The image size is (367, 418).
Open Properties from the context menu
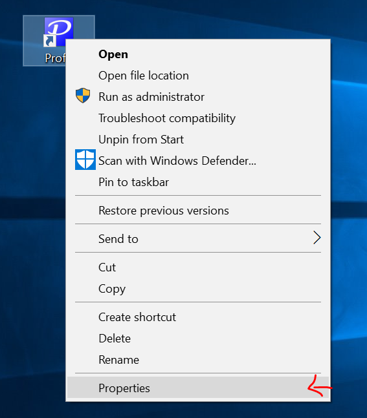click(x=198, y=388)
